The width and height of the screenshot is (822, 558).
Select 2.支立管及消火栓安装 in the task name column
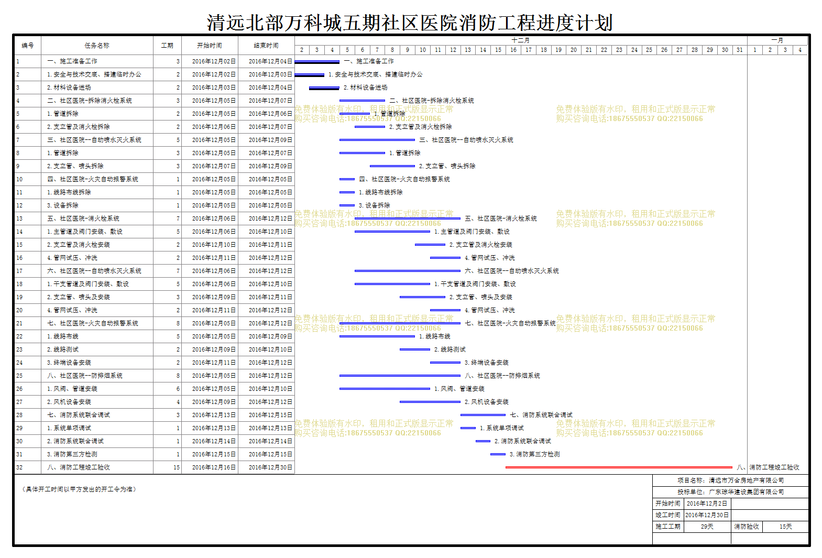(79, 245)
